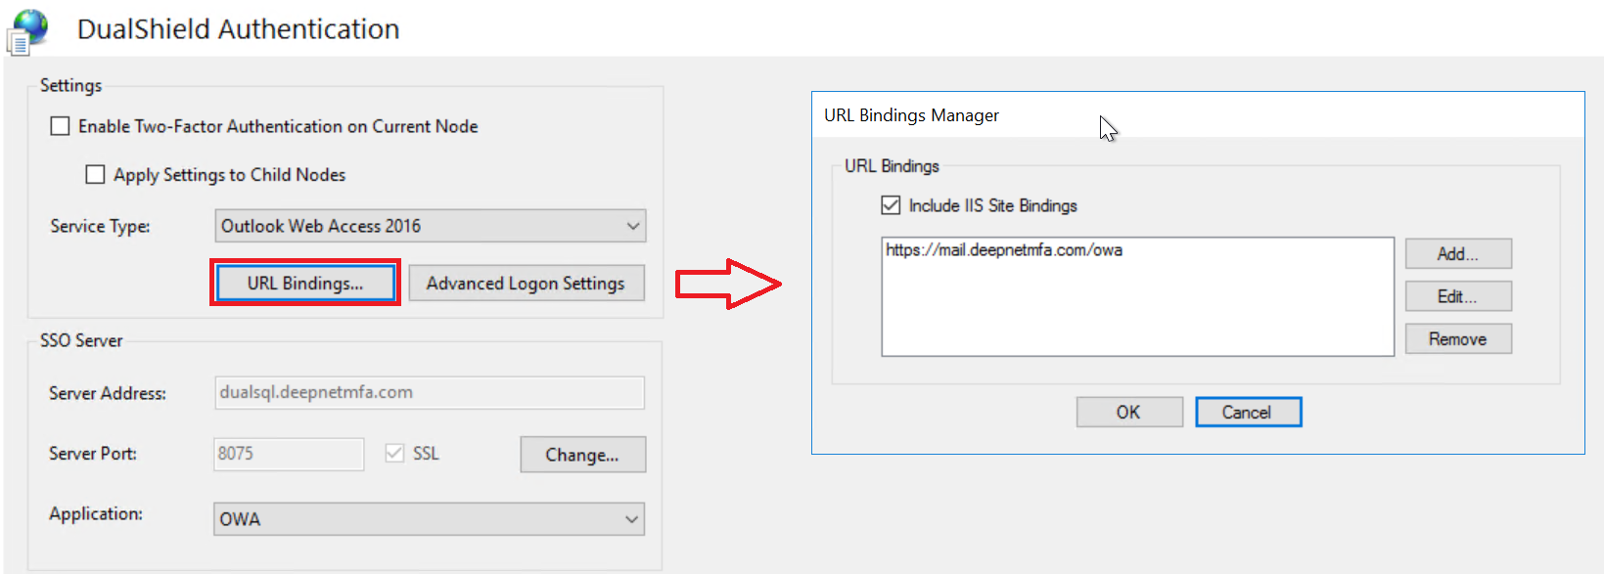This screenshot has height=574, width=1604.
Task: Toggle the SSL checkbox
Action: pos(394,453)
